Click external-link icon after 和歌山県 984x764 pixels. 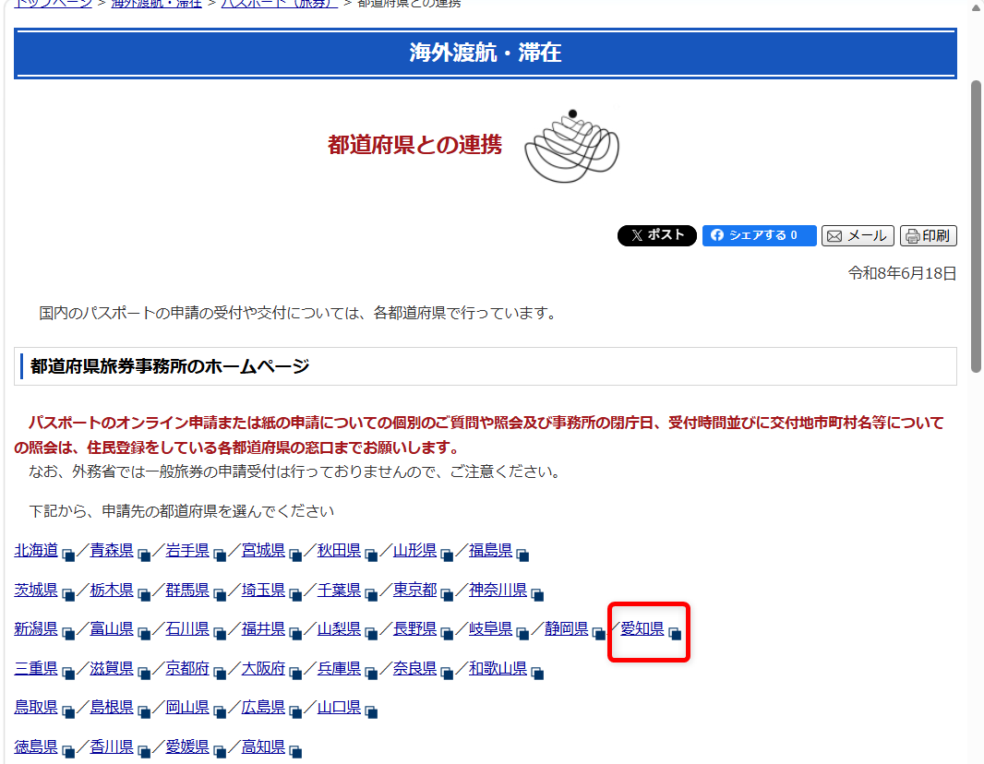pos(537,673)
